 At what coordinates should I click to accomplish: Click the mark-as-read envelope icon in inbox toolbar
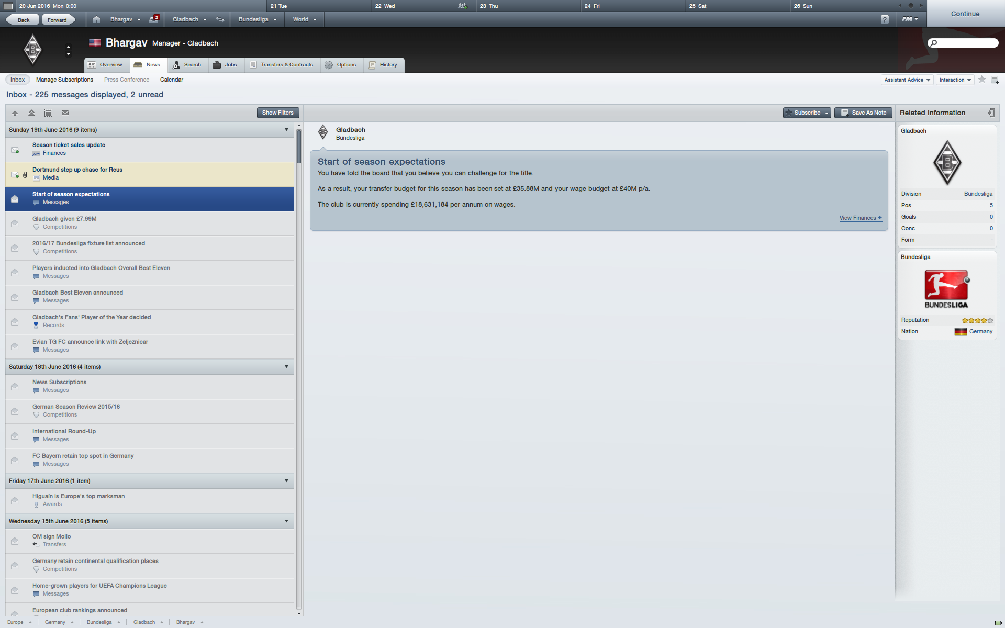[x=65, y=113]
